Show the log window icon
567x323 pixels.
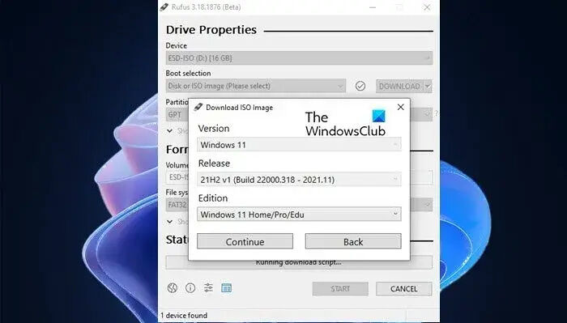[226, 288]
